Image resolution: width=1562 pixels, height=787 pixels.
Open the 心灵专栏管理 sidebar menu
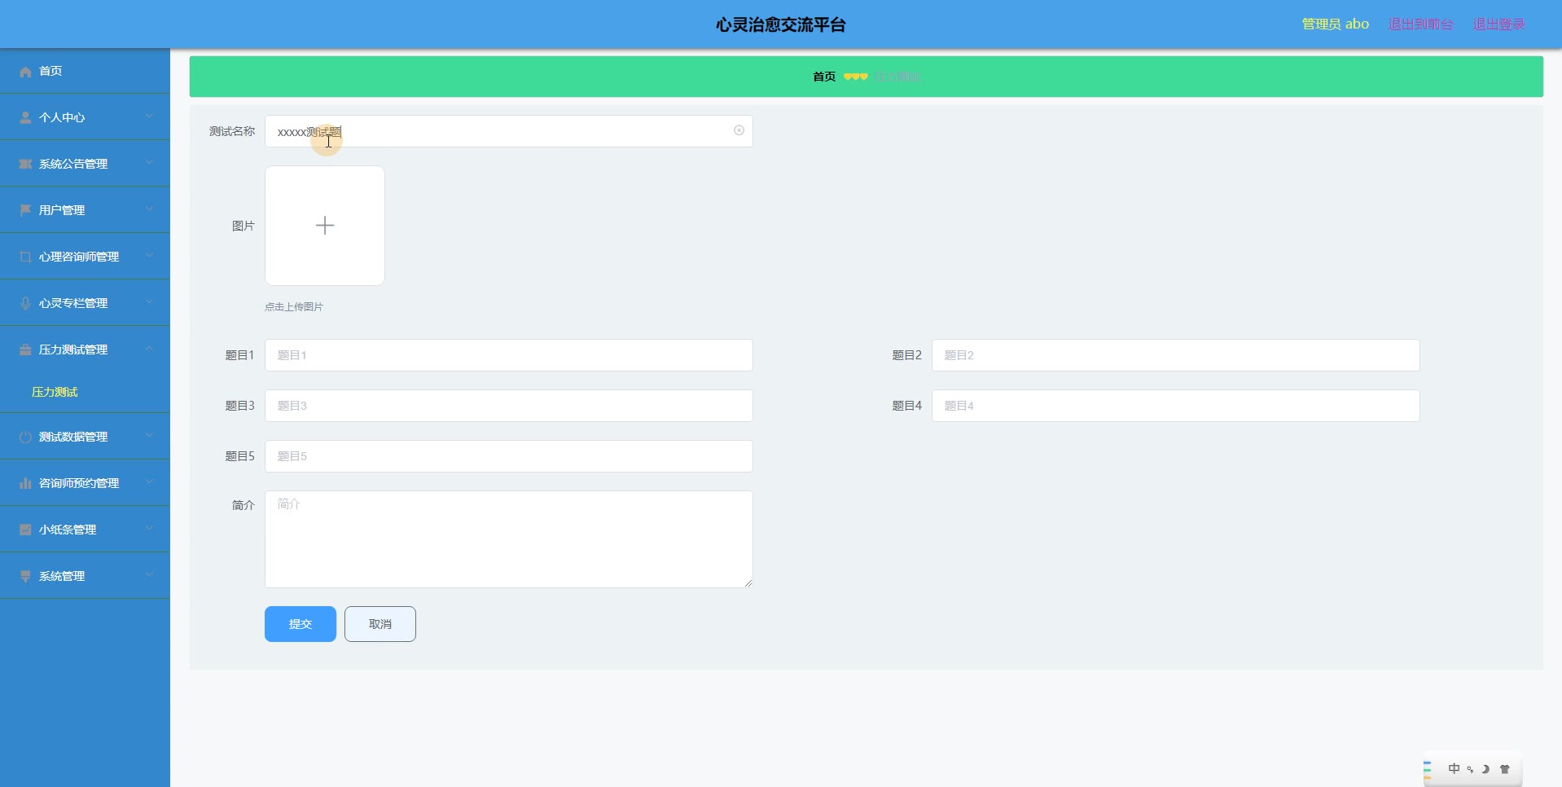pyautogui.click(x=85, y=303)
